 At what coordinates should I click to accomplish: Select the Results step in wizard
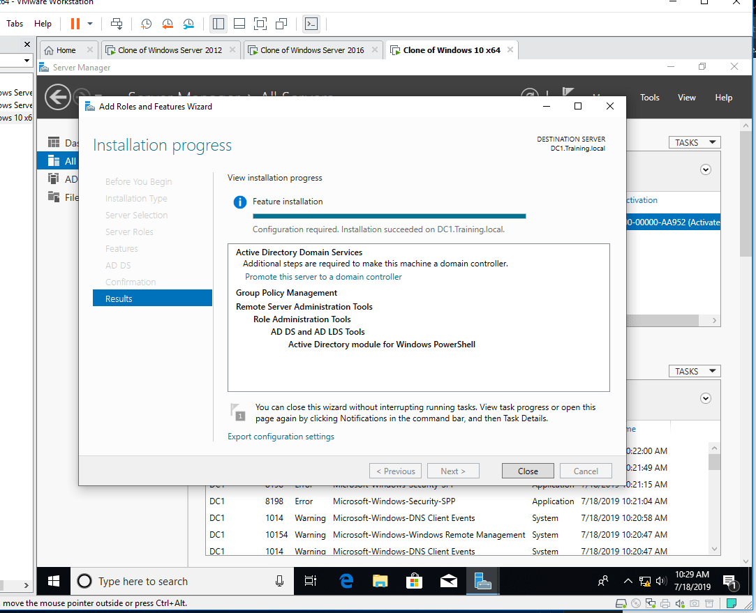152,298
